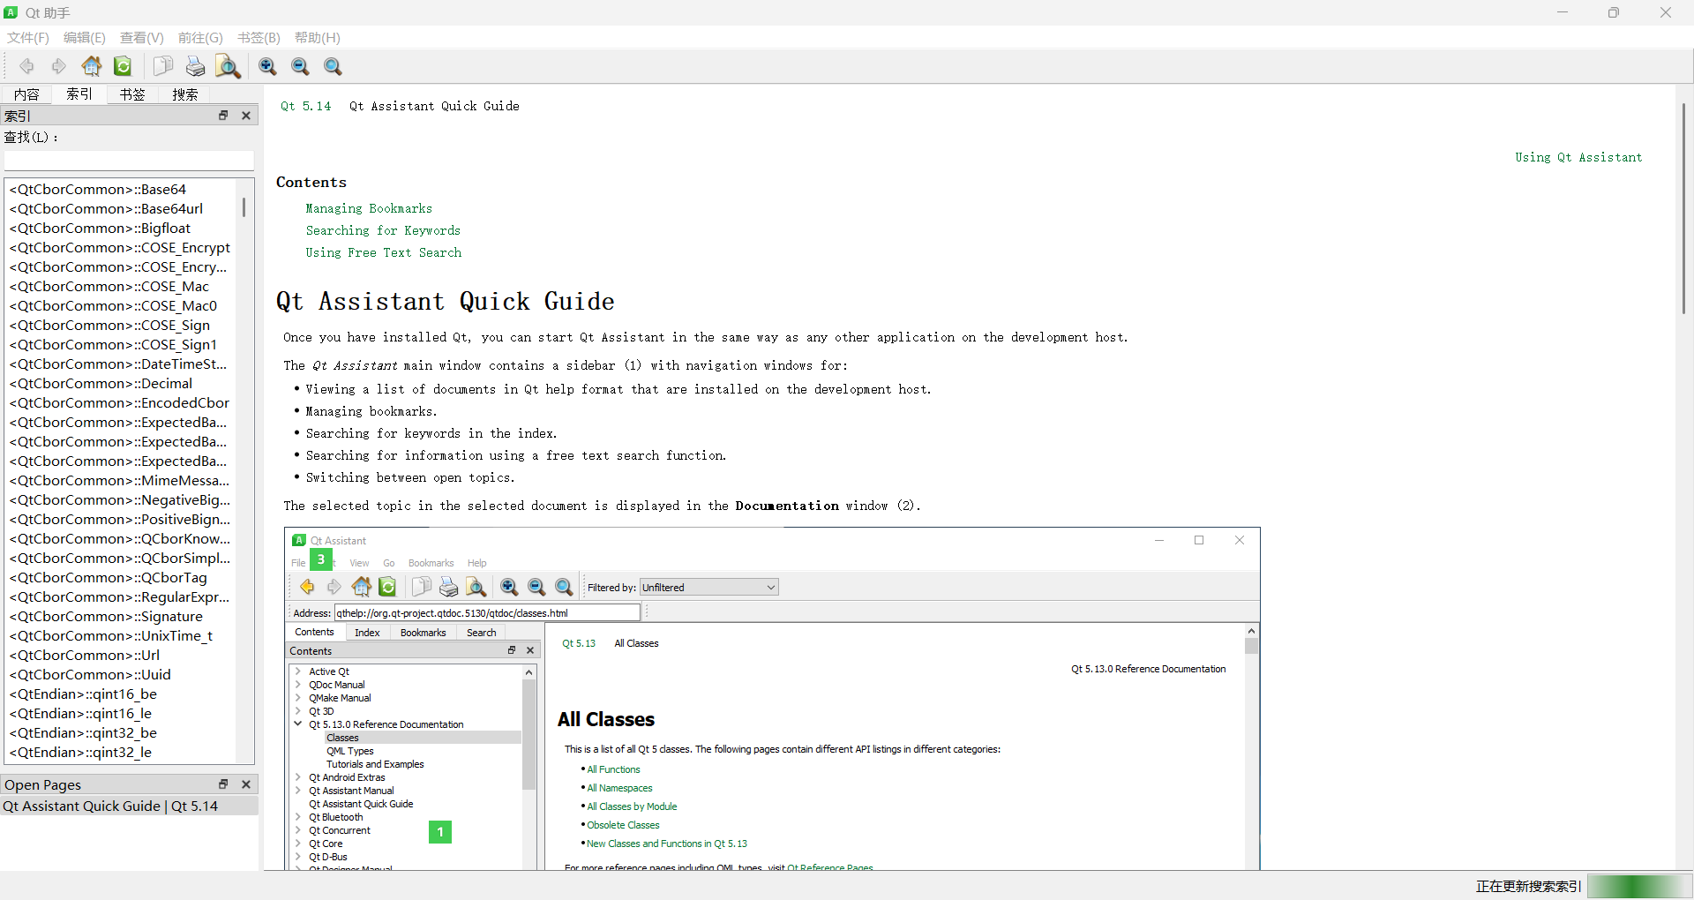Viewport: 1694px width, 900px height.
Task: Follow the Using Qt Assistant link
Action: [1578, 157]
